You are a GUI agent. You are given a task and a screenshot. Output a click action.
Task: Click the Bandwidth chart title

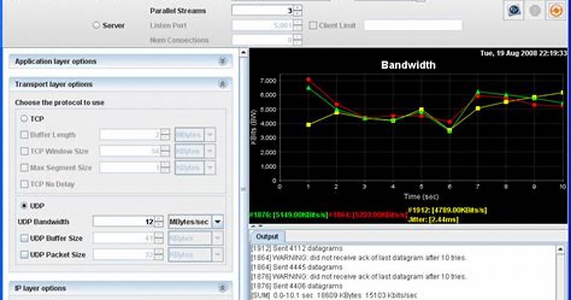(x=408, y=65)
